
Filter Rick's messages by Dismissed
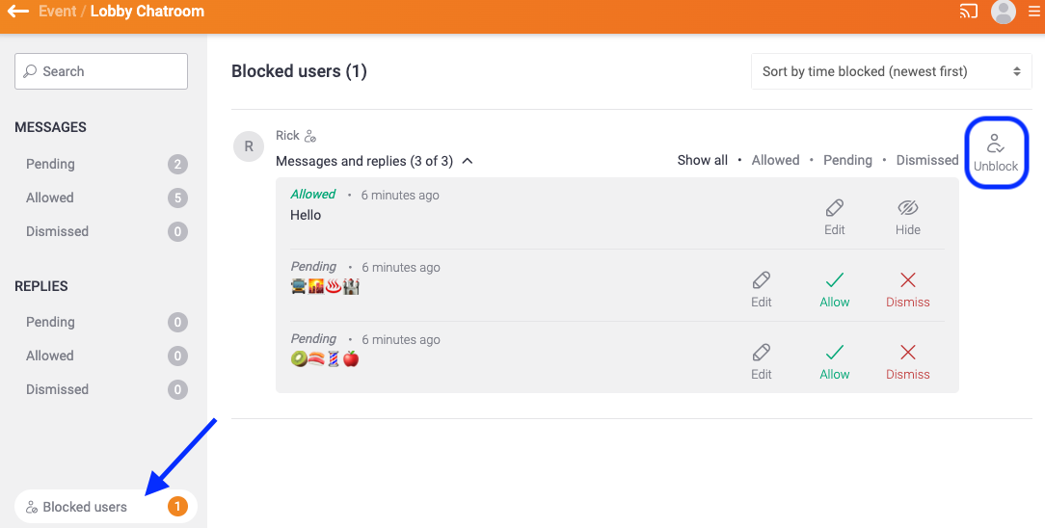pyautogui.click(x=927, y=161)
